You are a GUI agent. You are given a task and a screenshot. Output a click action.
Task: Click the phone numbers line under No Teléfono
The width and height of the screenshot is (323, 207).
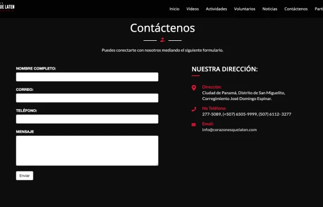pos(247,114)
